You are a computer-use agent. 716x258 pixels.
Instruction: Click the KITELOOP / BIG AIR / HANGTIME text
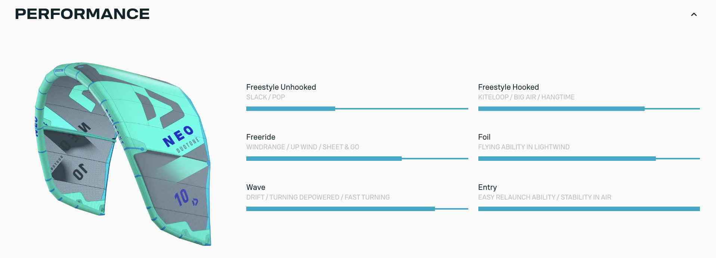(x=527, y=97)
